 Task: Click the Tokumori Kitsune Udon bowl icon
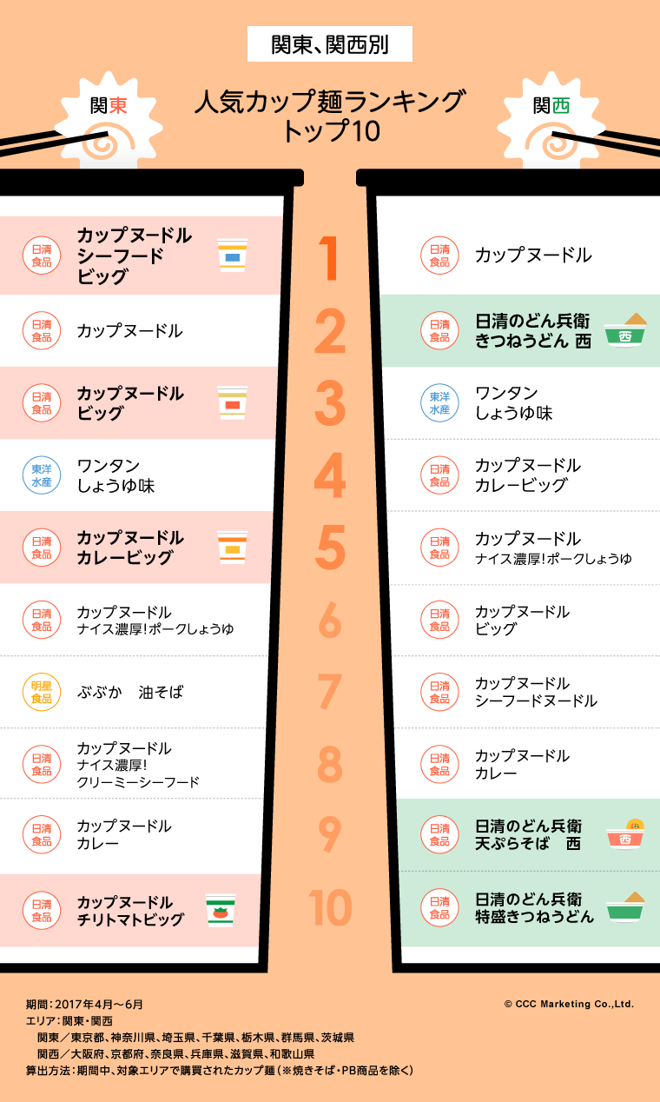tap(625, 907)
